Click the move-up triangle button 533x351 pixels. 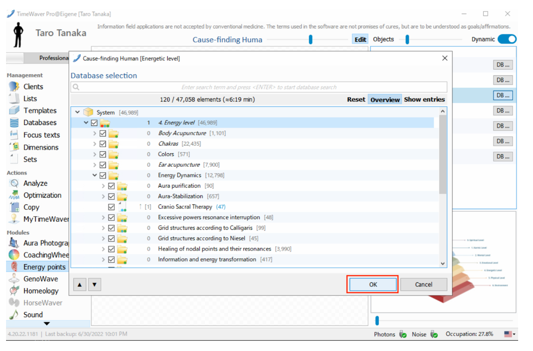click(x=79, y=285)
